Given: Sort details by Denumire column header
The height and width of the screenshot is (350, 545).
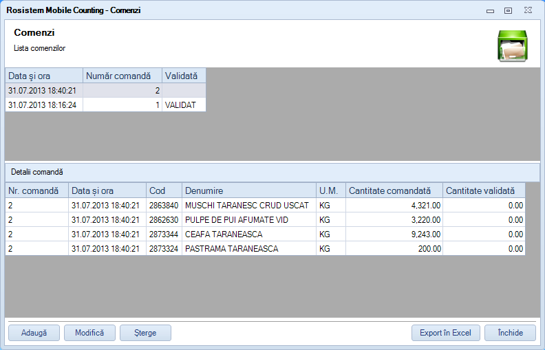Looking at the screenshot, I should point(248,190).
